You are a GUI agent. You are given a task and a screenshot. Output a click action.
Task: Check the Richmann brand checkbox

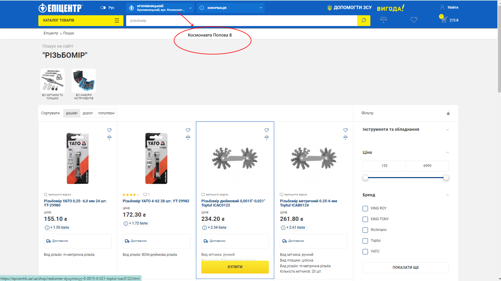coord(365,230)
